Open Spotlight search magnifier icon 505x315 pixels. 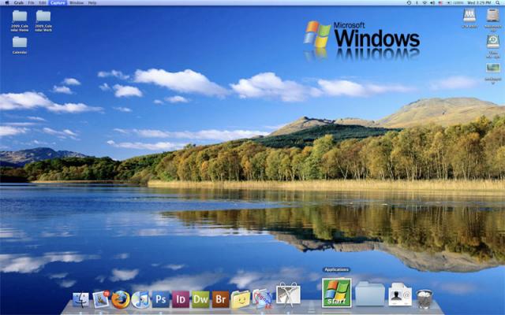point(498,2)
